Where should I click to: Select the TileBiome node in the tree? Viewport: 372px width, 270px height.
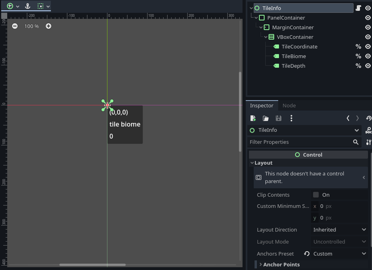coord(293,56)
